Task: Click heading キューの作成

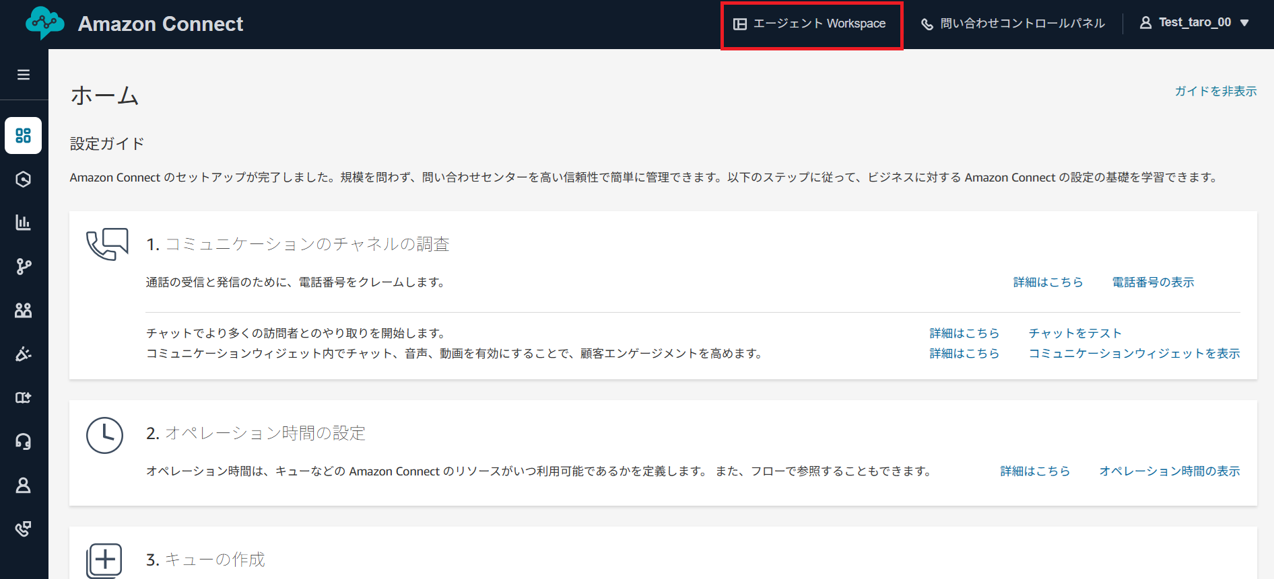Action: (x=215, y=559)
